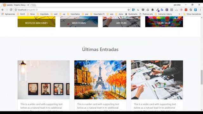View site info icon next to localhost
203x114 pixels.
[16, 10]
